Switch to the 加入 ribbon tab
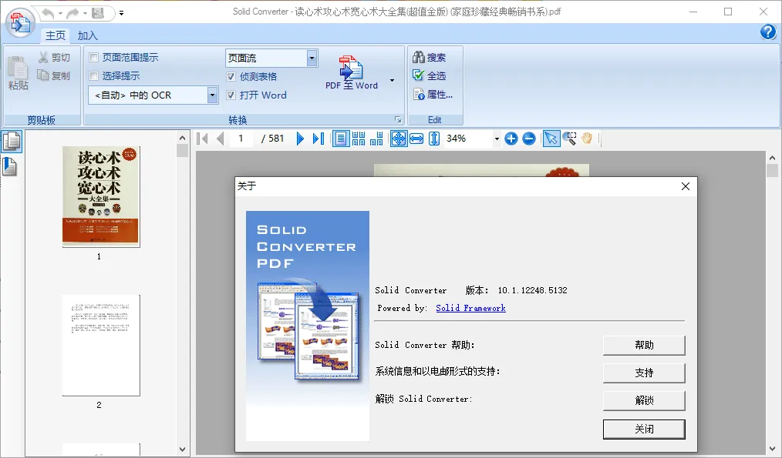 [86, 35]
